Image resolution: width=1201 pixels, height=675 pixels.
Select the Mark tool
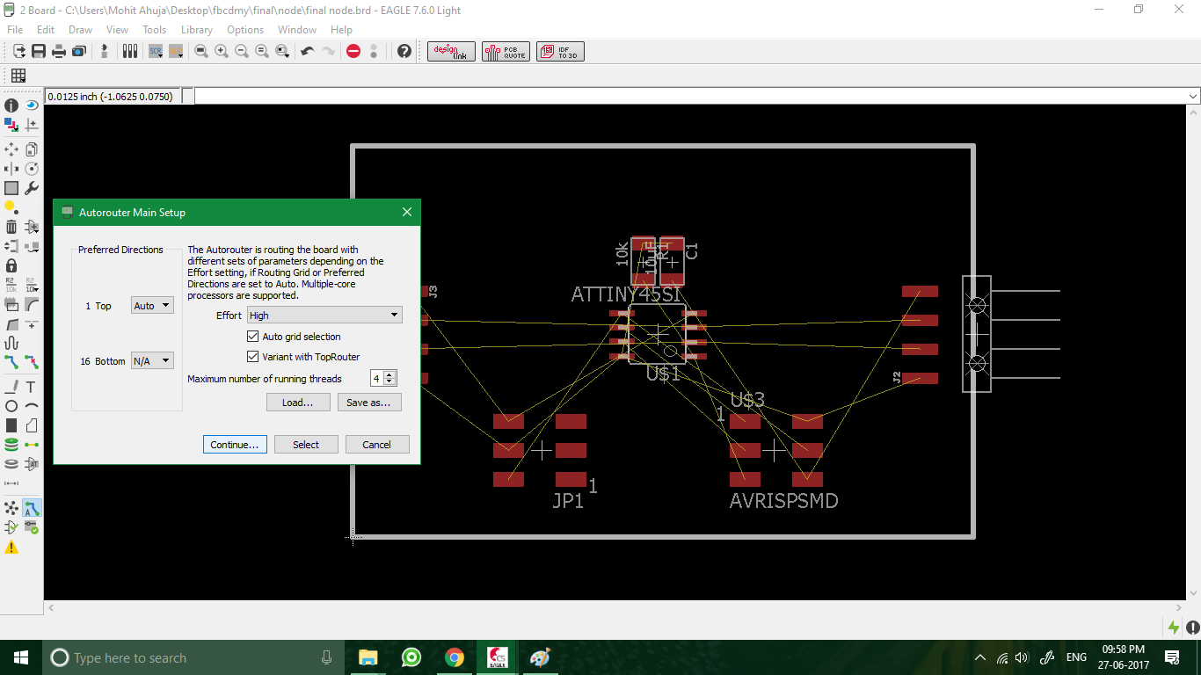pos(32,125)
